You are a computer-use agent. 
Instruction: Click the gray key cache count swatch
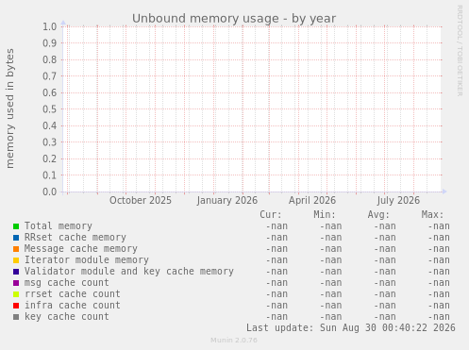16,317
